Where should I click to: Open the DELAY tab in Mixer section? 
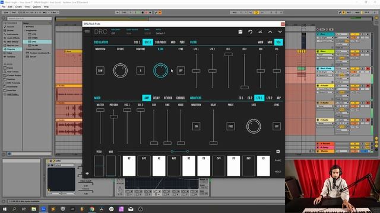[x=156, y=98]
